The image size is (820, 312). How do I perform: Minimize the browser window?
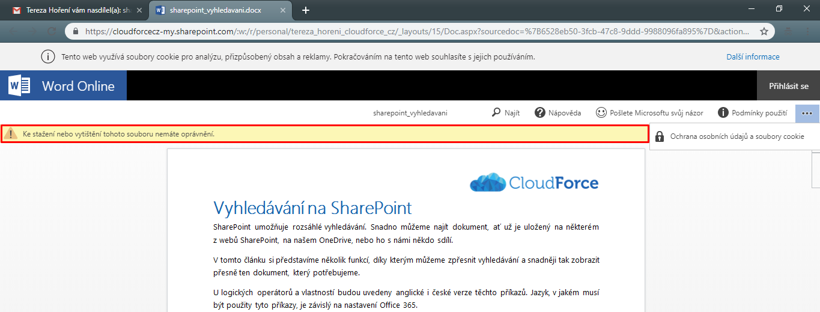(x=751, y=8)
